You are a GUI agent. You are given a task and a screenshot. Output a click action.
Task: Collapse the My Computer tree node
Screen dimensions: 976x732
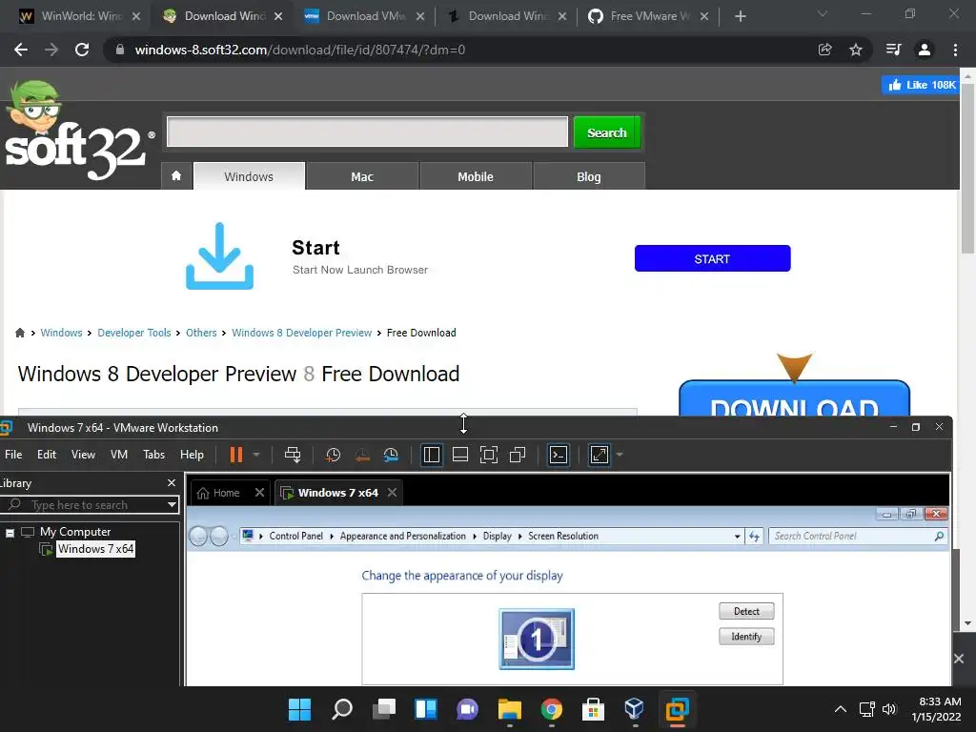[x=10, y=532]
